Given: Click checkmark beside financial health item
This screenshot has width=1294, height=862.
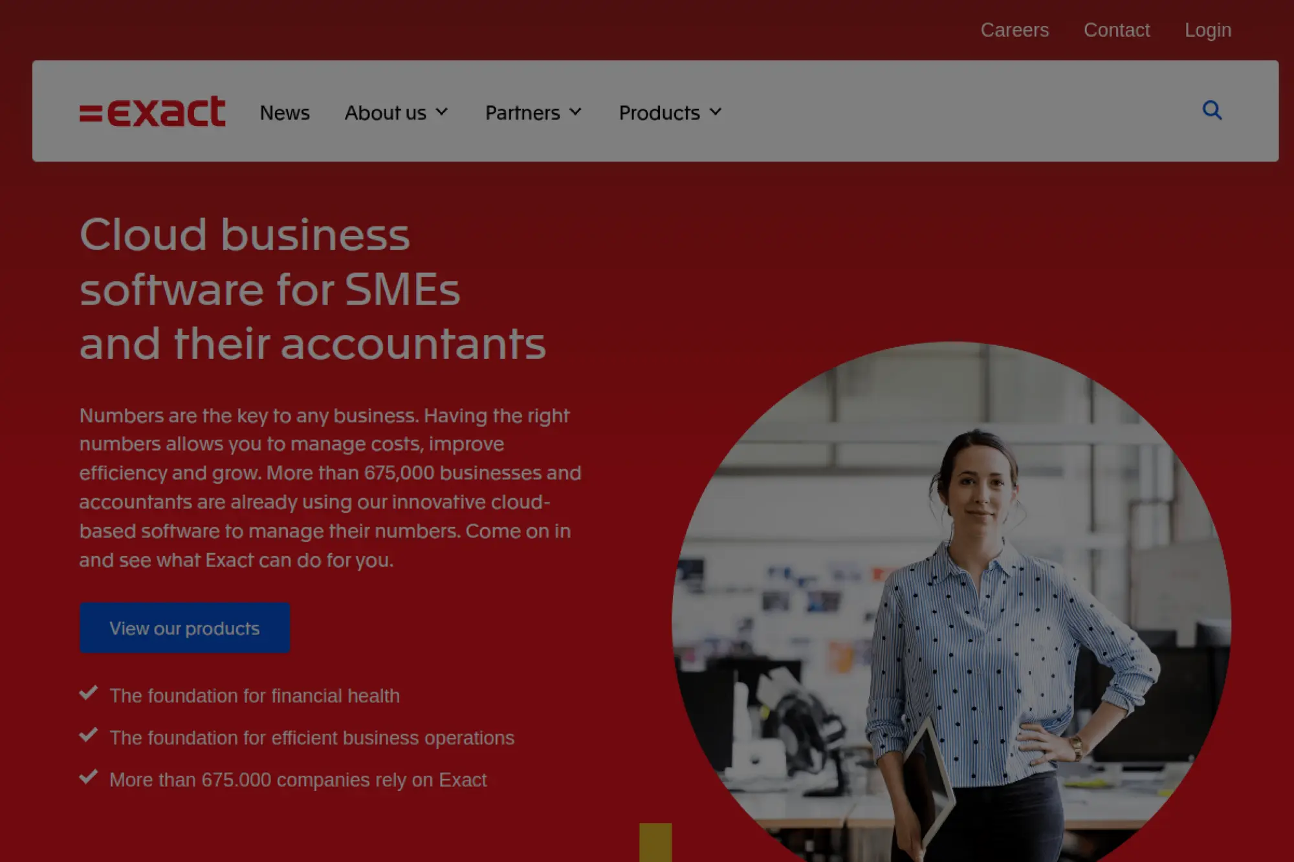Looking at the screenshot, I should coord(89,693).
